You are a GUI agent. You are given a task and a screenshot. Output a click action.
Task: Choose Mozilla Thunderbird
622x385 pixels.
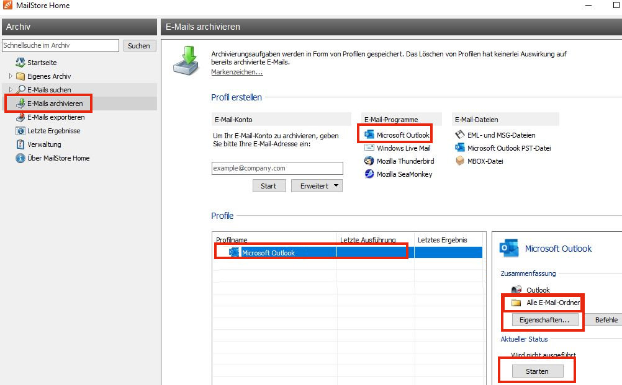coord(405,161)
